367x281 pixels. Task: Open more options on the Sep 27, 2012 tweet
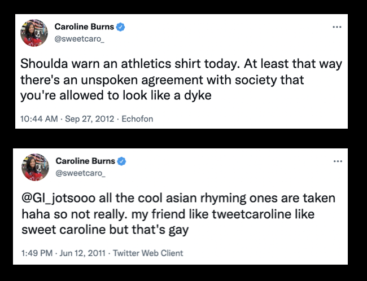tap(337, 27)
